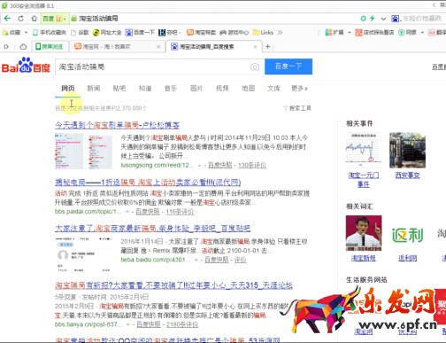
Task: Switch to the 新闻 search tab
Action: [94, 89]
